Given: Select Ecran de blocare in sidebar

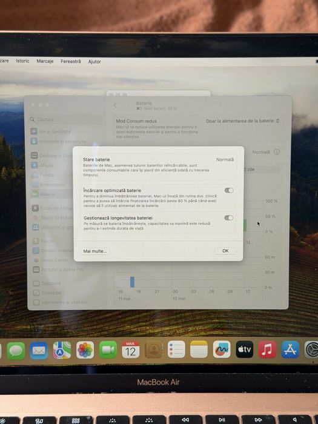Looking at the screenshot, I should [x=52, y=208].
